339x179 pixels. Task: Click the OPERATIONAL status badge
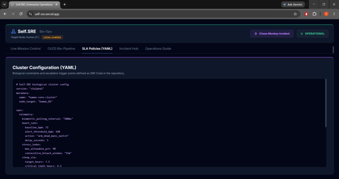[313, 34]
